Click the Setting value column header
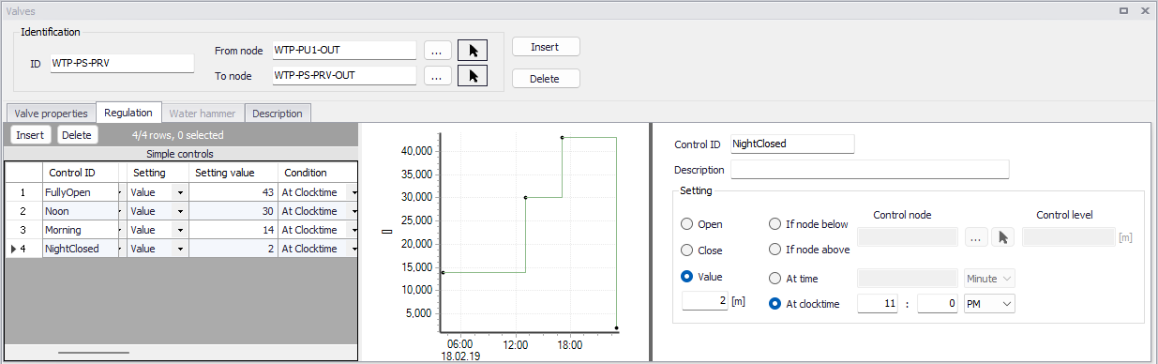The width and height of the screenshot is (1158, 364). click(x=233, y=173)
